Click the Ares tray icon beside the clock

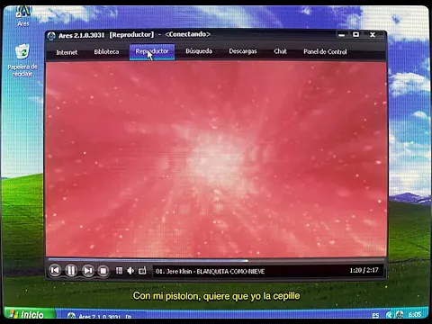(400, 314)
